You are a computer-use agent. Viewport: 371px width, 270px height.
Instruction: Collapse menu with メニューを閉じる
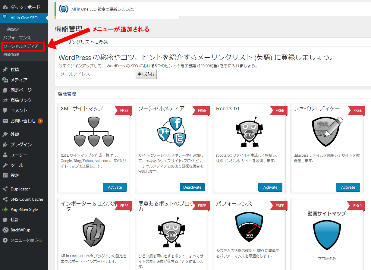coord(26,240)
